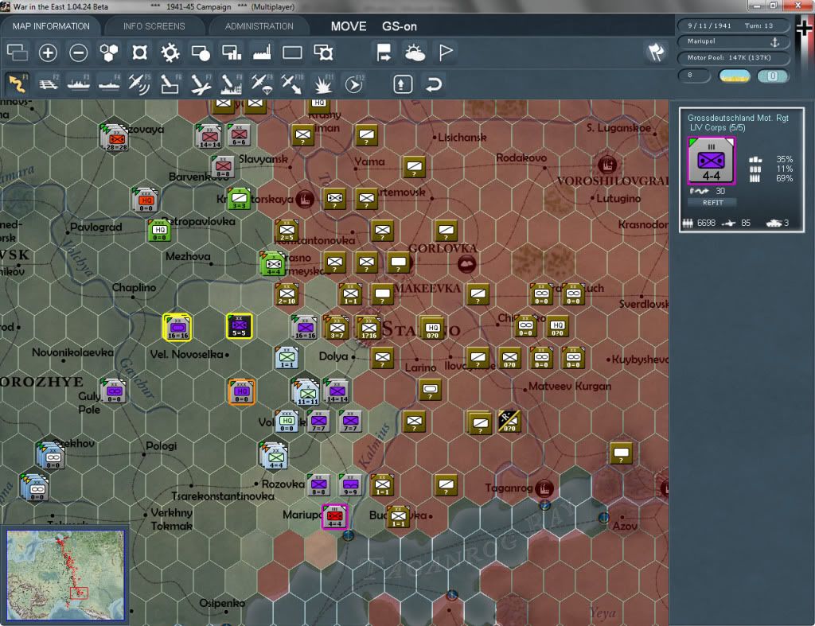This screenshot has height=626, width=815.
Task: Click the 30 movement points value
Action: click(719, 191)
